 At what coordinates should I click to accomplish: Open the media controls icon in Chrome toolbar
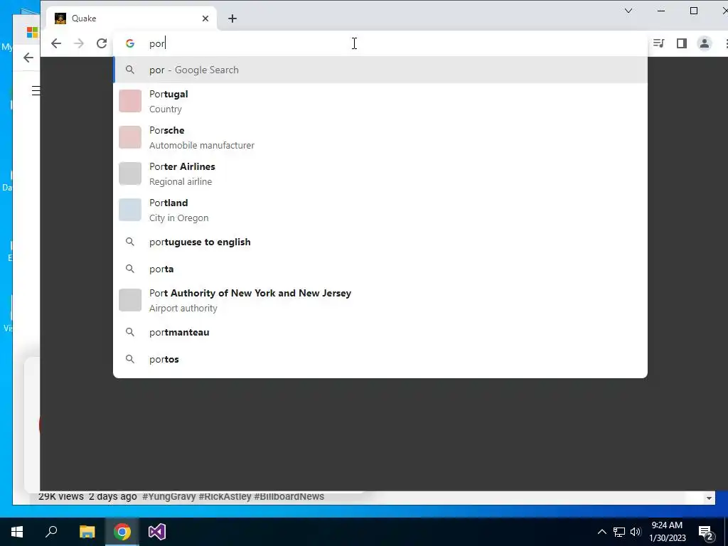click(x=658, y=43)
